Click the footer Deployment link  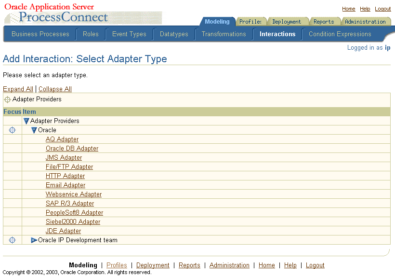[x=153, y=265]
